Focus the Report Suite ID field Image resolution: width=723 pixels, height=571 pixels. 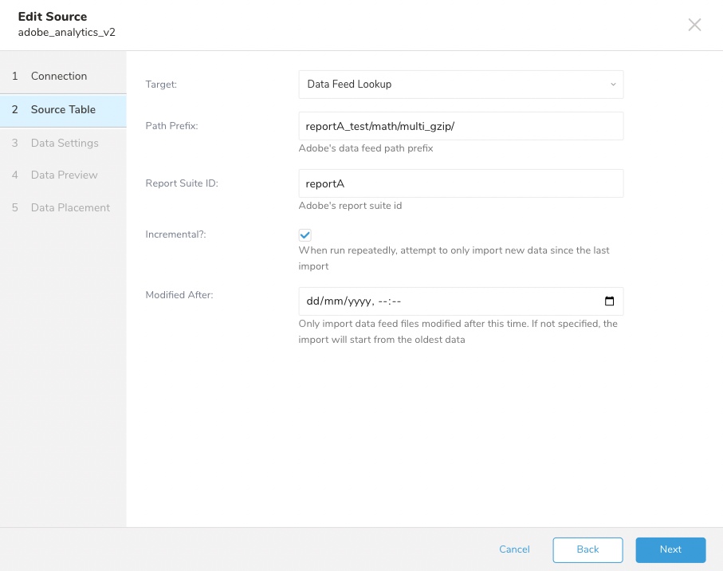point(461,183)
